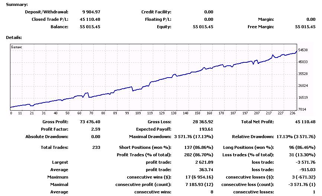The image size is (322, 196).
Task: Click the Expected Payoff value 193.61
Action: pos(206,129)
